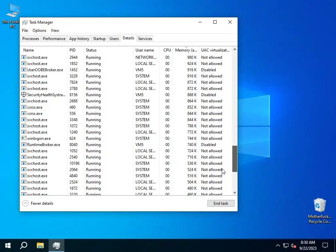336x252 pixels.
Task: Sort by the CPU column header
Action: [x=166, y=50]
